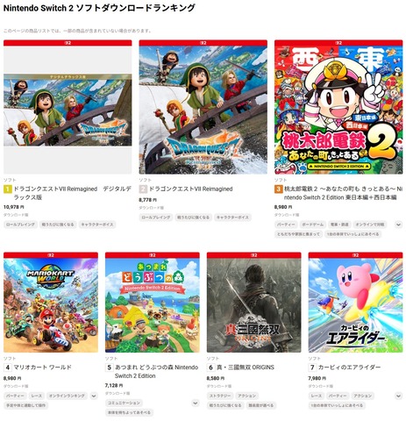The image size is (406, 421).
Task: Select the コミュニケーション tag under Animal Crossing
Action: 124,403
